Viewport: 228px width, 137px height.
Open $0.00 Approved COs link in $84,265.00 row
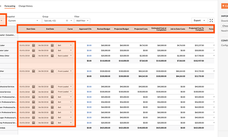[89, 71]
